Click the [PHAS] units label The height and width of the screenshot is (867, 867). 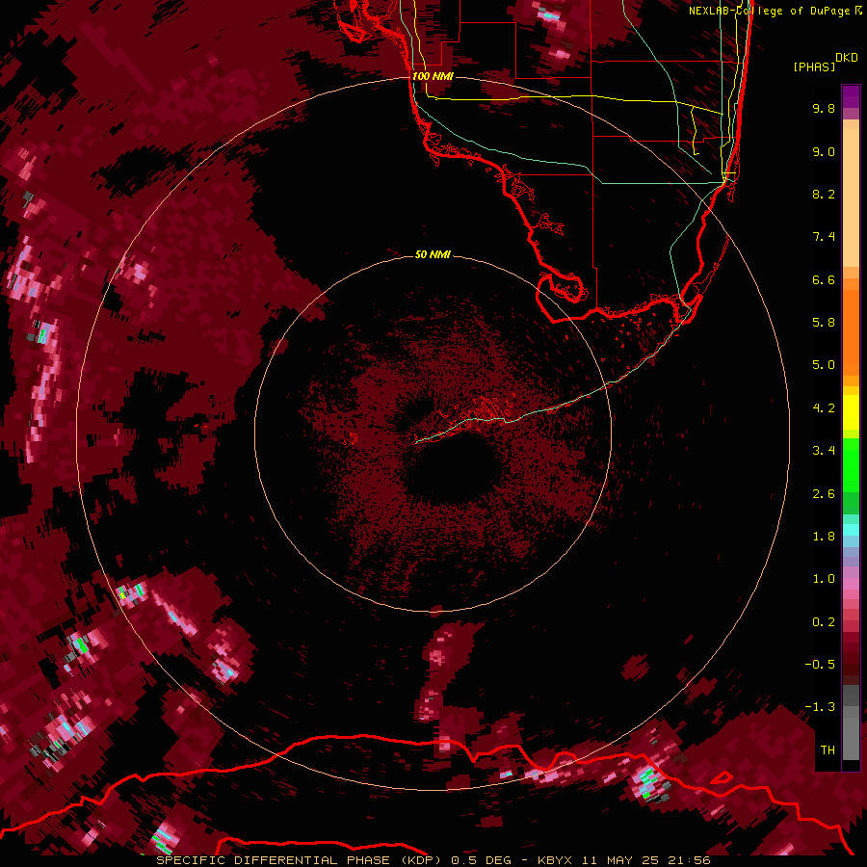tap(814, 66)
